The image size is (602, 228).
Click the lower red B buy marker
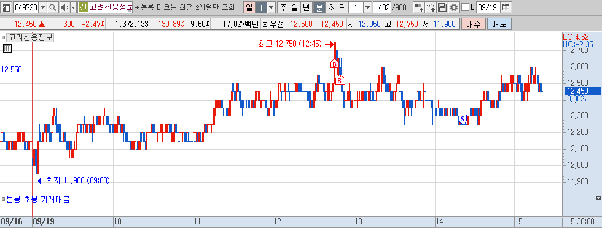339,80
